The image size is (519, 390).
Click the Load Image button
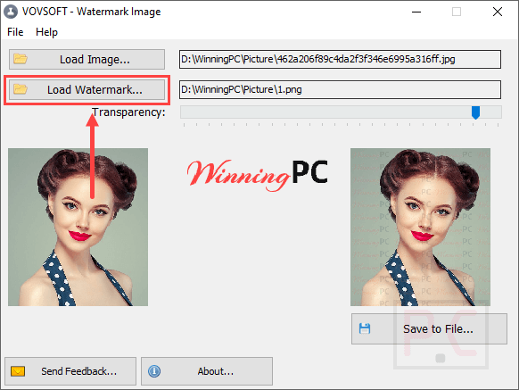[x=86, y=60]
